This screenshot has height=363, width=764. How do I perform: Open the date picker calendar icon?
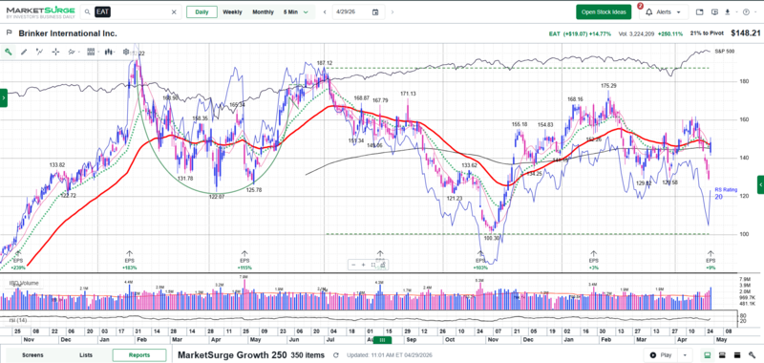(375, 12)
